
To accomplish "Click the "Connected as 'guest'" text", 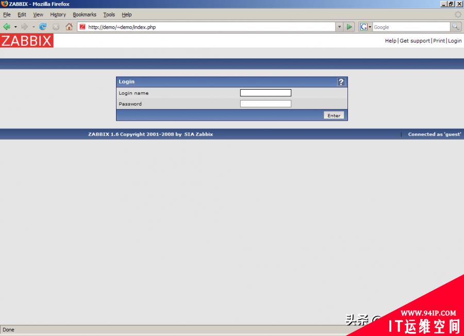I will click(435, 135).
